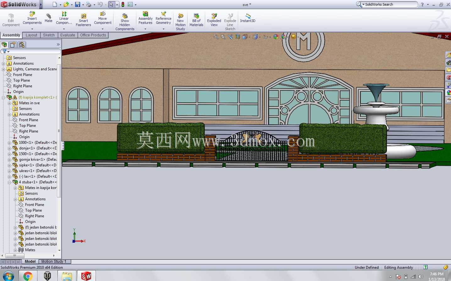Image resolution: width=451 pixels, height=281 pixels.
Task: Open the Apply Scene icon in the view toolbar
Action: [x=283, y=37]
